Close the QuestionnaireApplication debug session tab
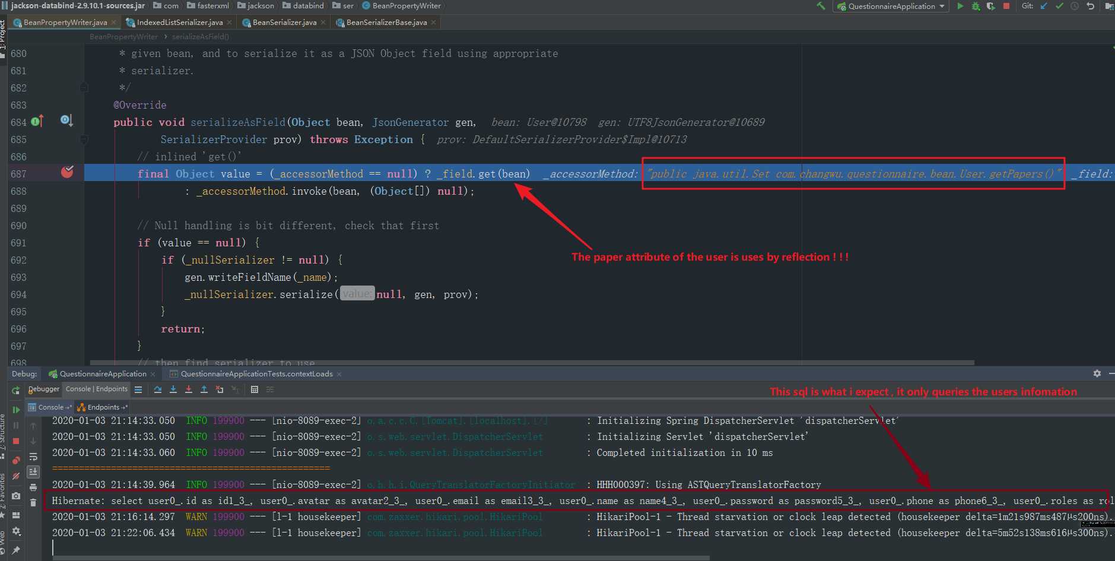The height and width of the screenshot is (561, 1115). point(153,374)
